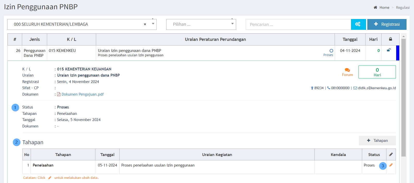The height and width of the screenshot is (183, 414).
Task: Open Dokumen Pengajuan.pdf link
Action: point(82,94)
